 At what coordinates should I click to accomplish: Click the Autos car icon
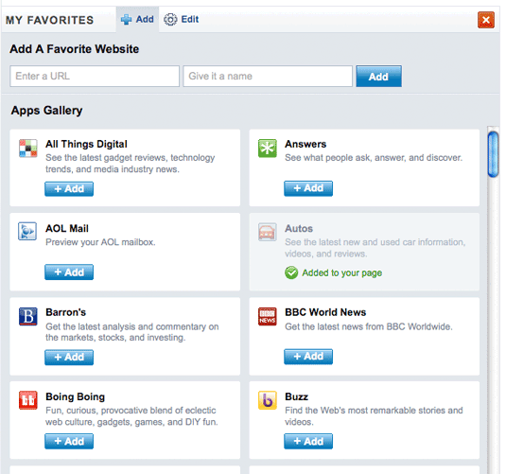(268, 232)
